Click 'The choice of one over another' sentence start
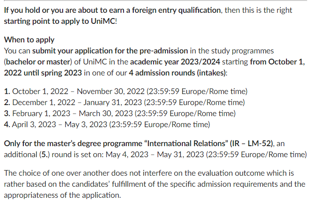The image size is (316, 200). [55, 173]
